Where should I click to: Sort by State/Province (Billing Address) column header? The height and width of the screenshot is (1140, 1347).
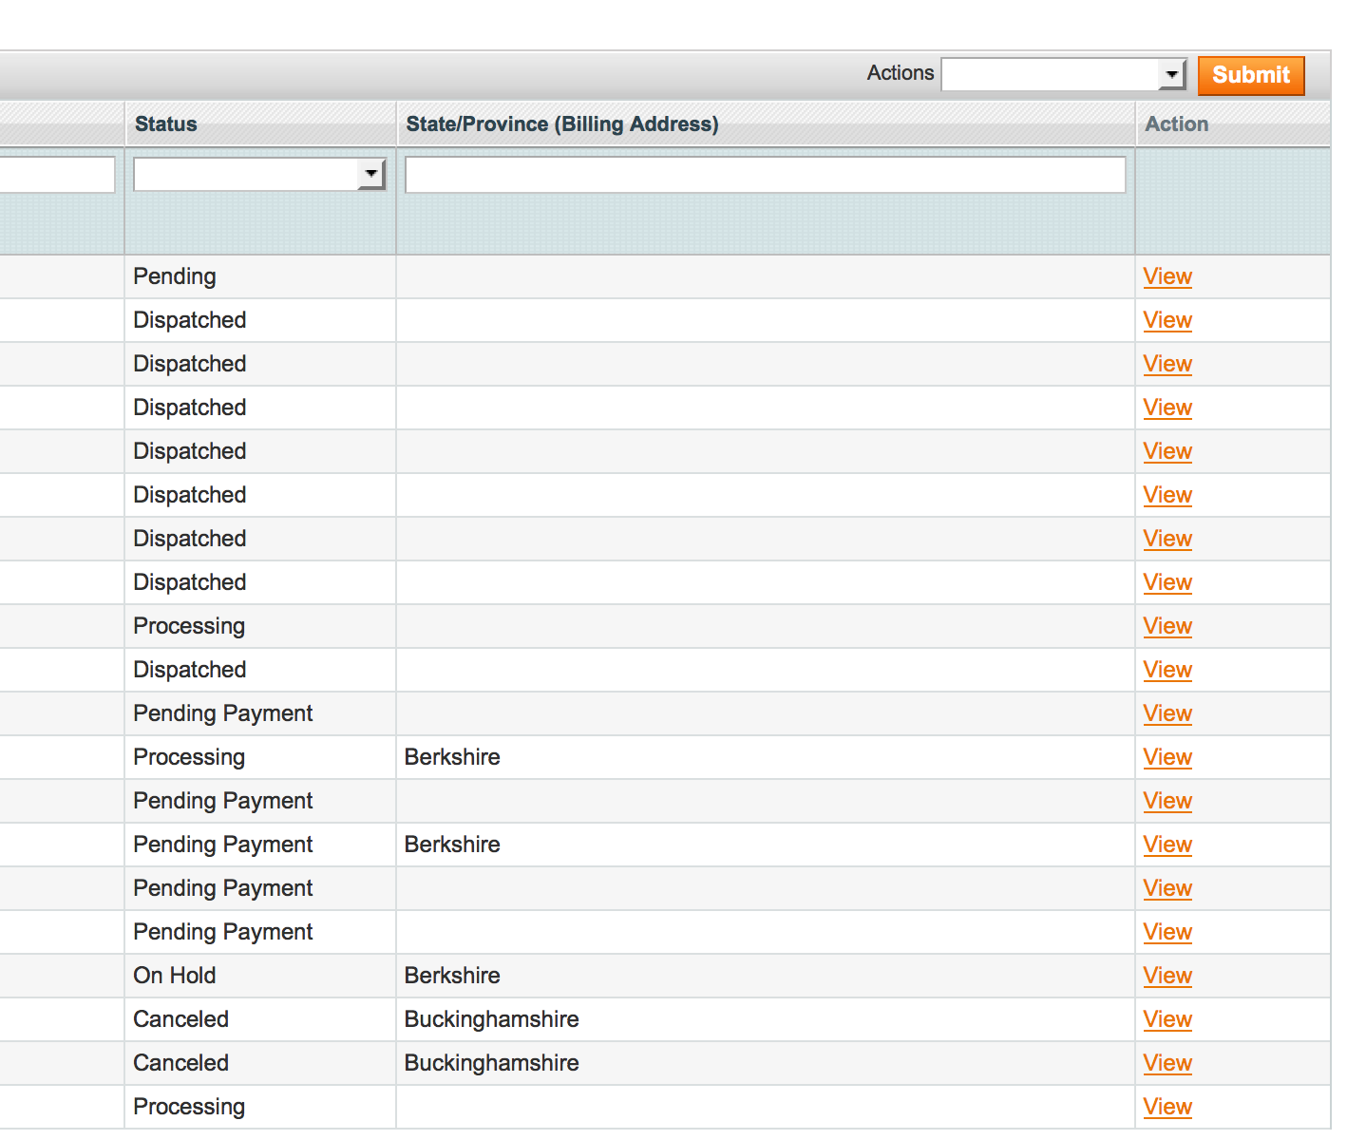pos(561,123)
